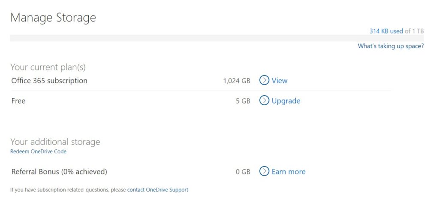Click the 1,024 GB storage amount
439x216 pixels.
tap(236, 81)
